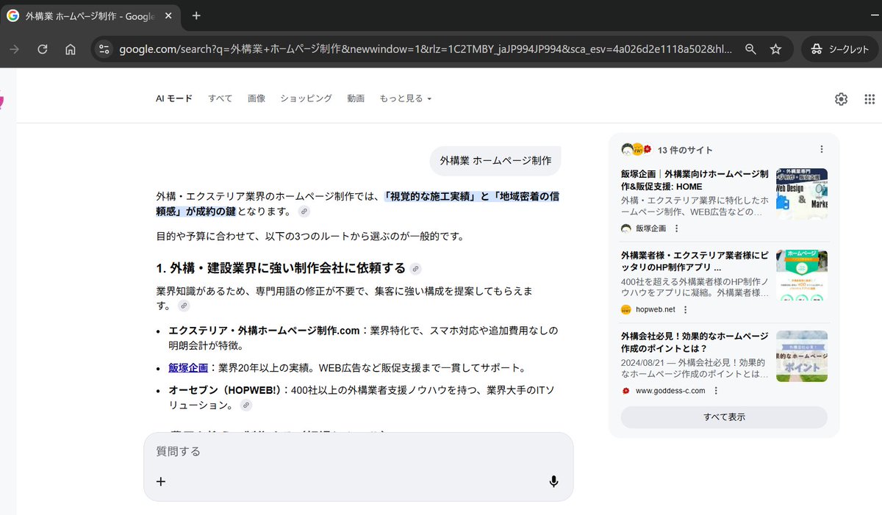Image resolution: width=882 pixels, height=515 pixels.
Task: Click the www.goddess-c.com source name
Action: pos(670,391)
